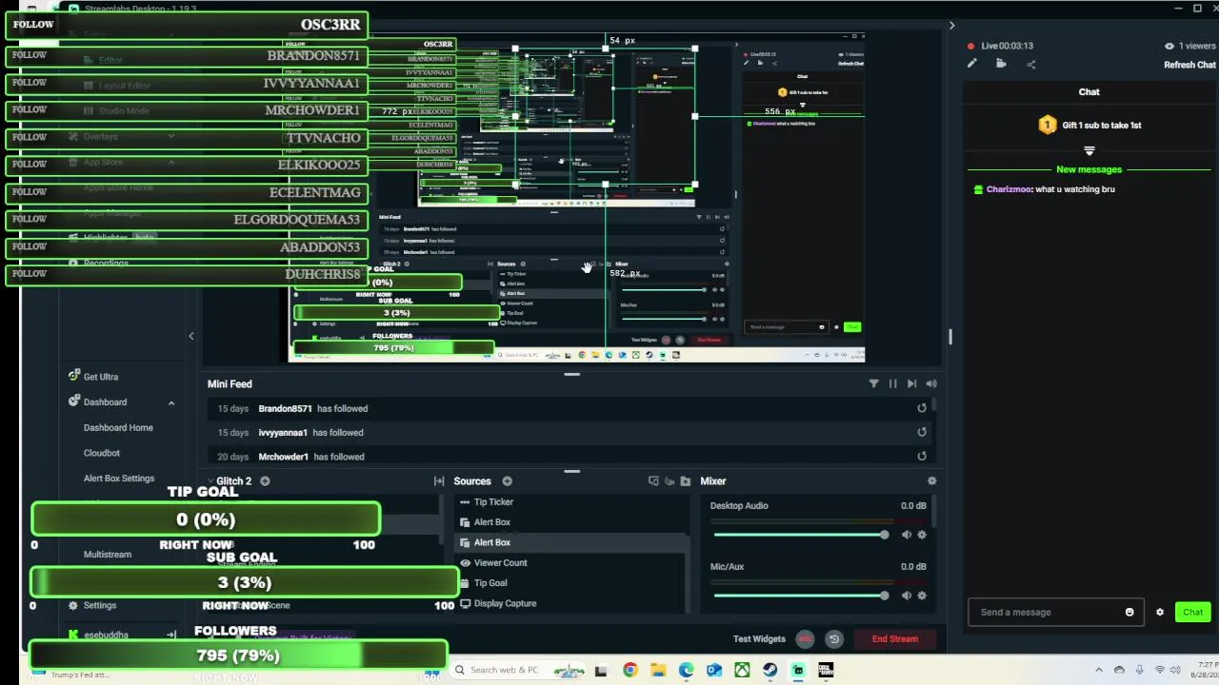
Task: Open Microsoft Edge from the taskbar
Action: [686, 670]
